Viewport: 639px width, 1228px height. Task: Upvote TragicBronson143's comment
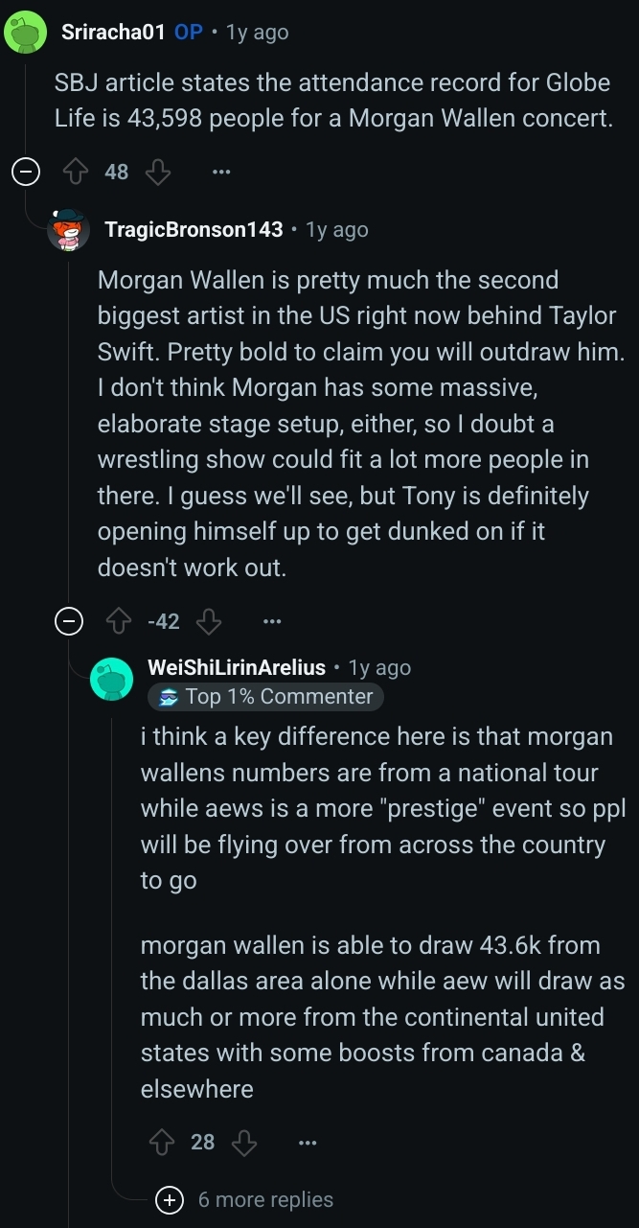point(118,622)
